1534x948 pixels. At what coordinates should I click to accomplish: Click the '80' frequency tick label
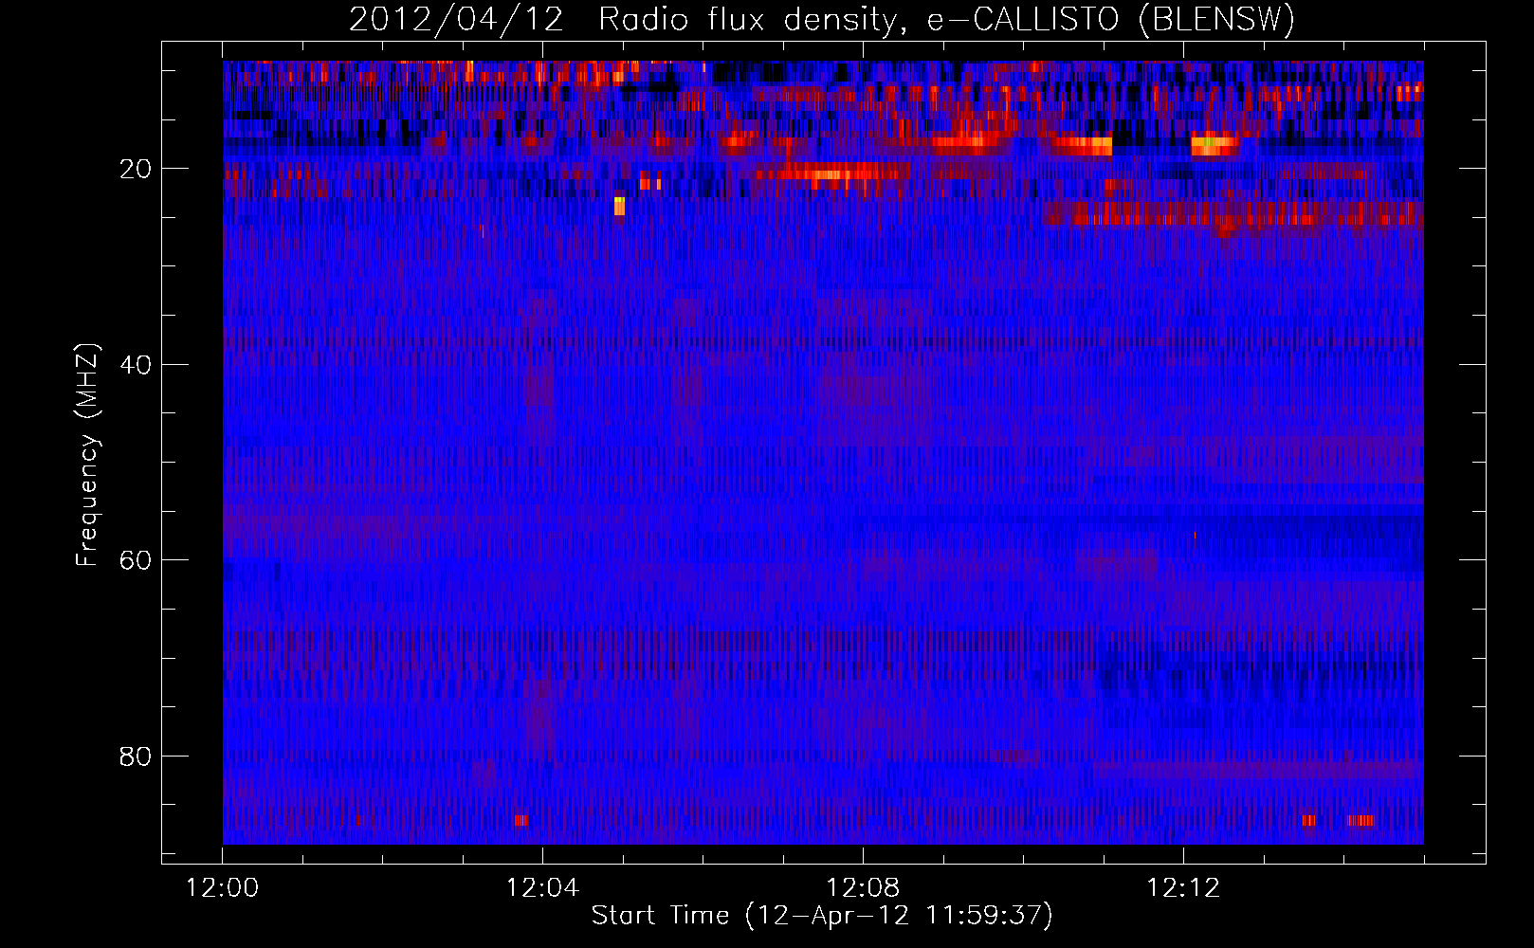coord(137,757)
